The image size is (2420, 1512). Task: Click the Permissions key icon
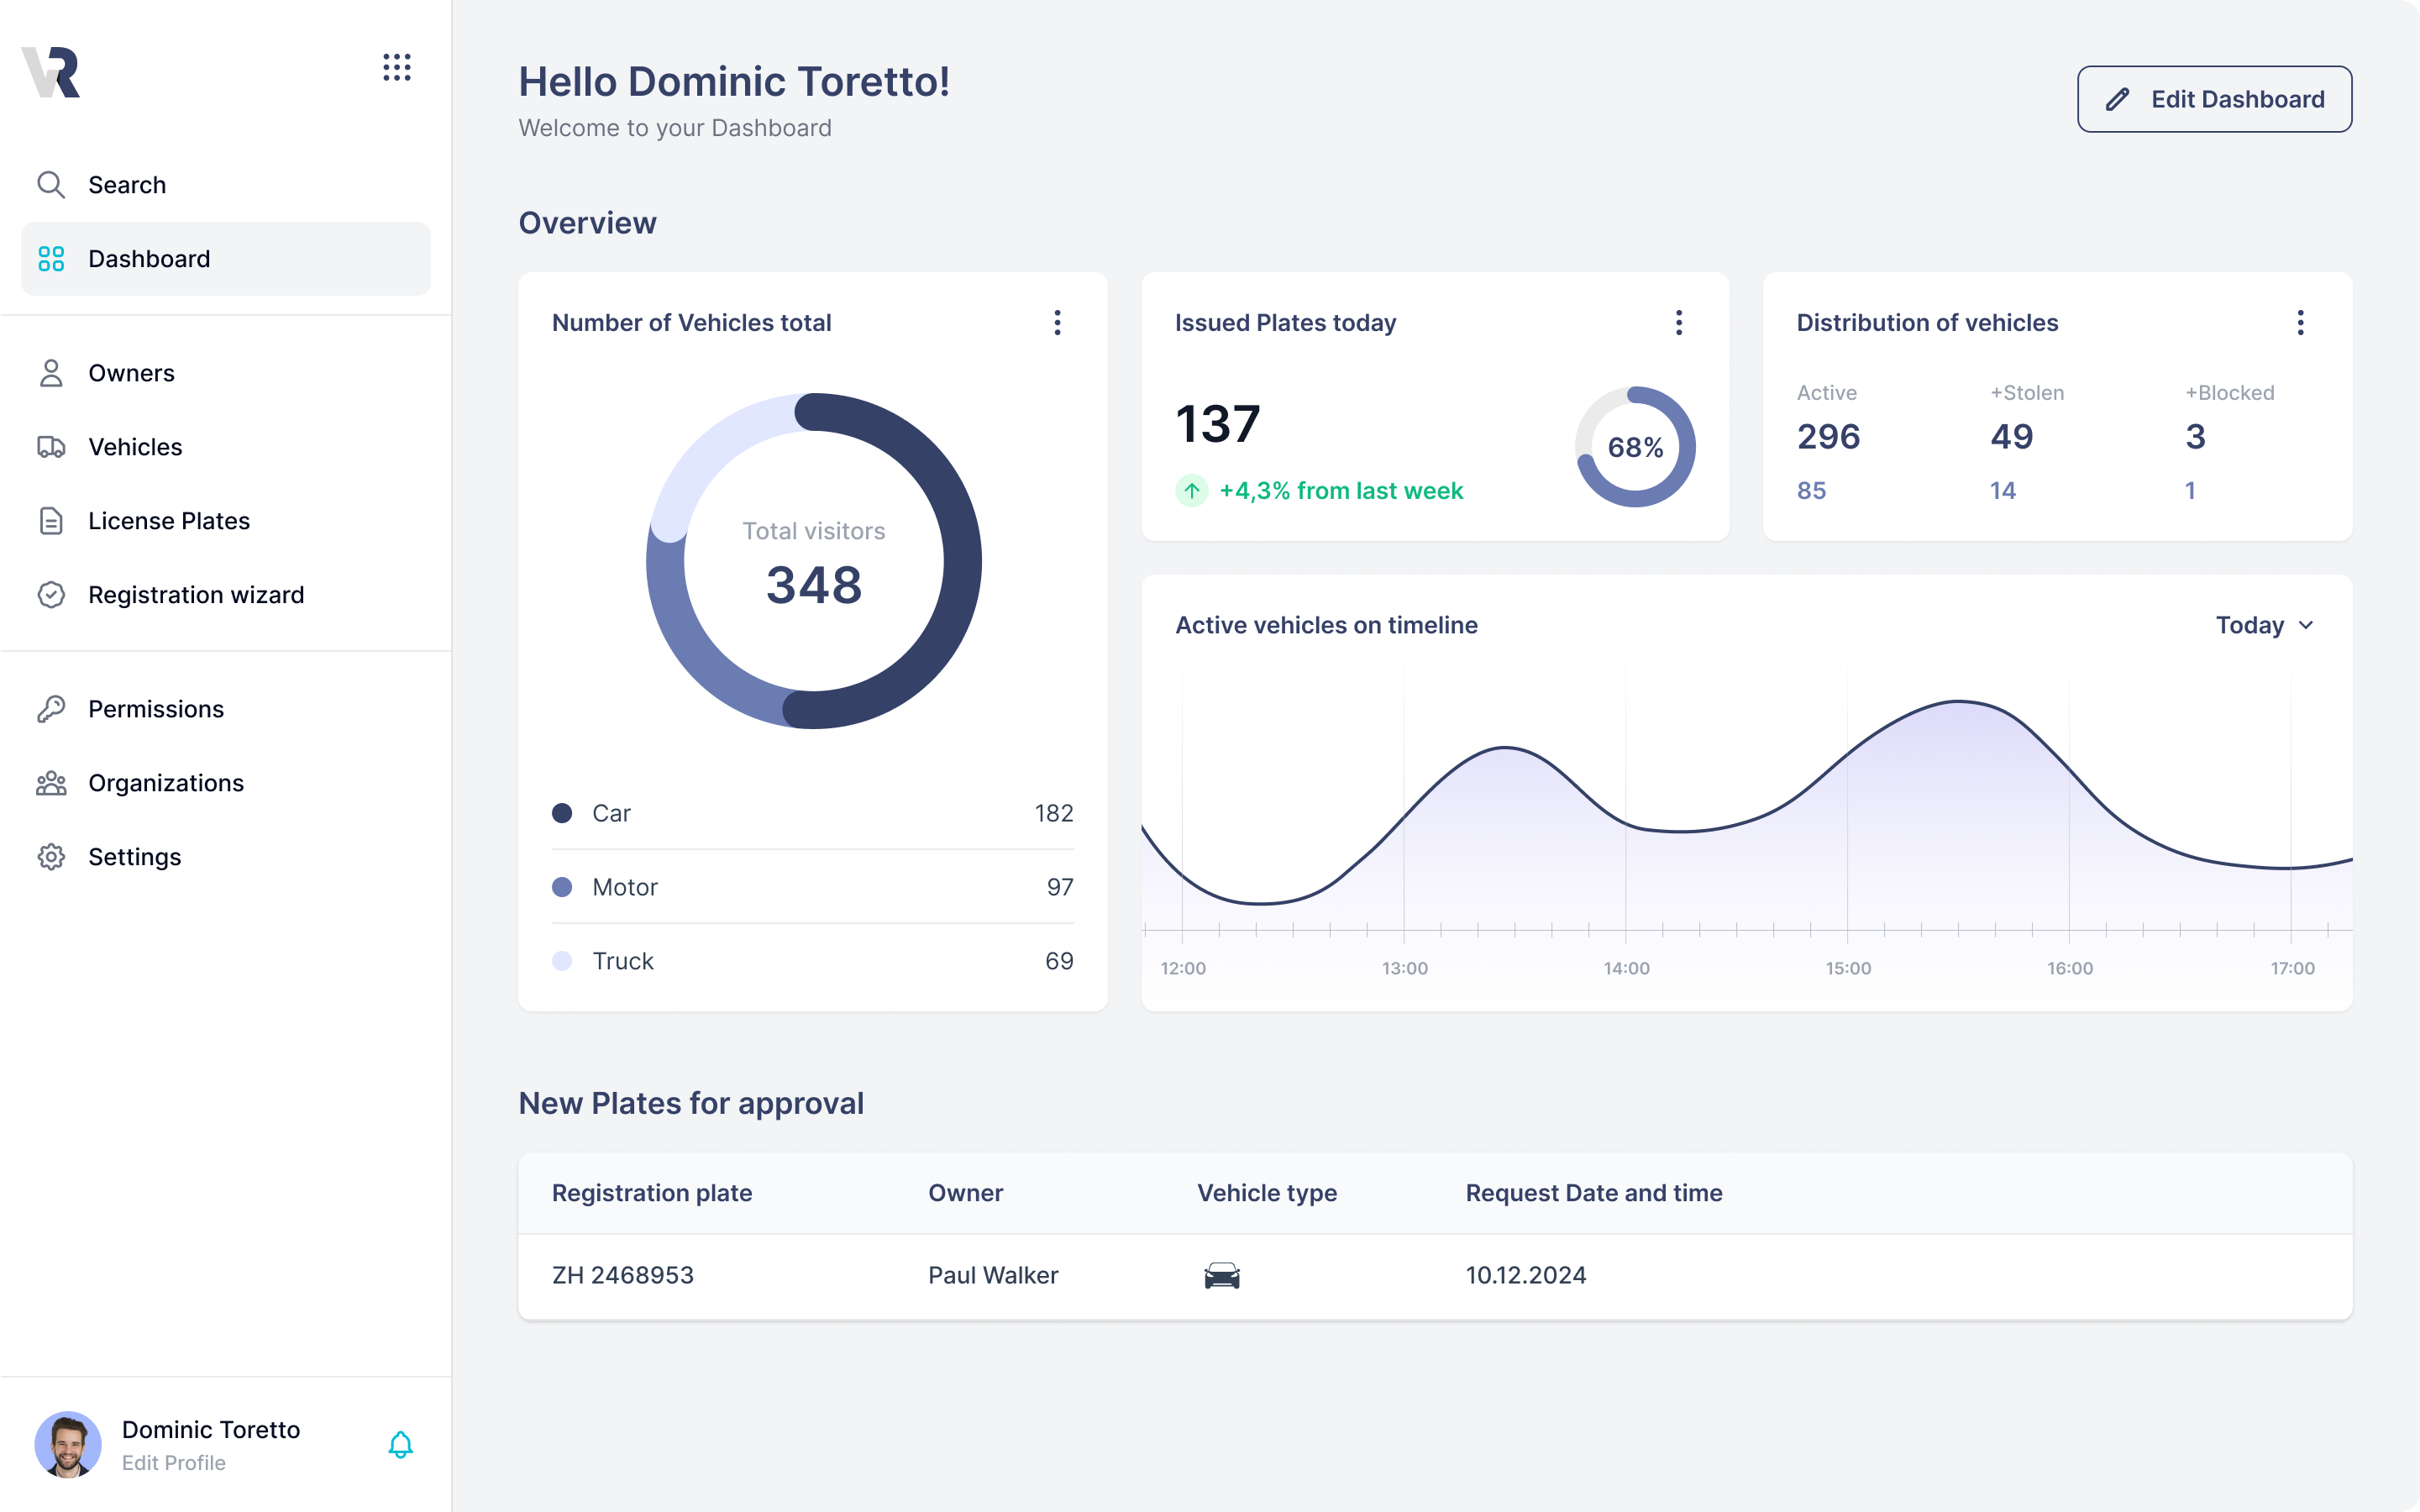click(51, 709)
